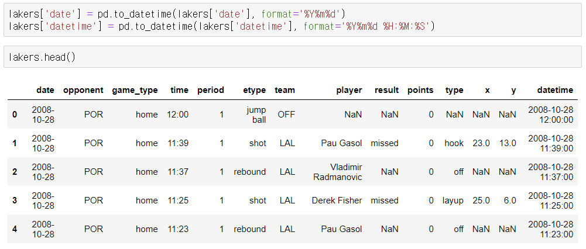
Task: Click datetime '2008-10-28 11:37:00'
Action: [x=550, y=172]
